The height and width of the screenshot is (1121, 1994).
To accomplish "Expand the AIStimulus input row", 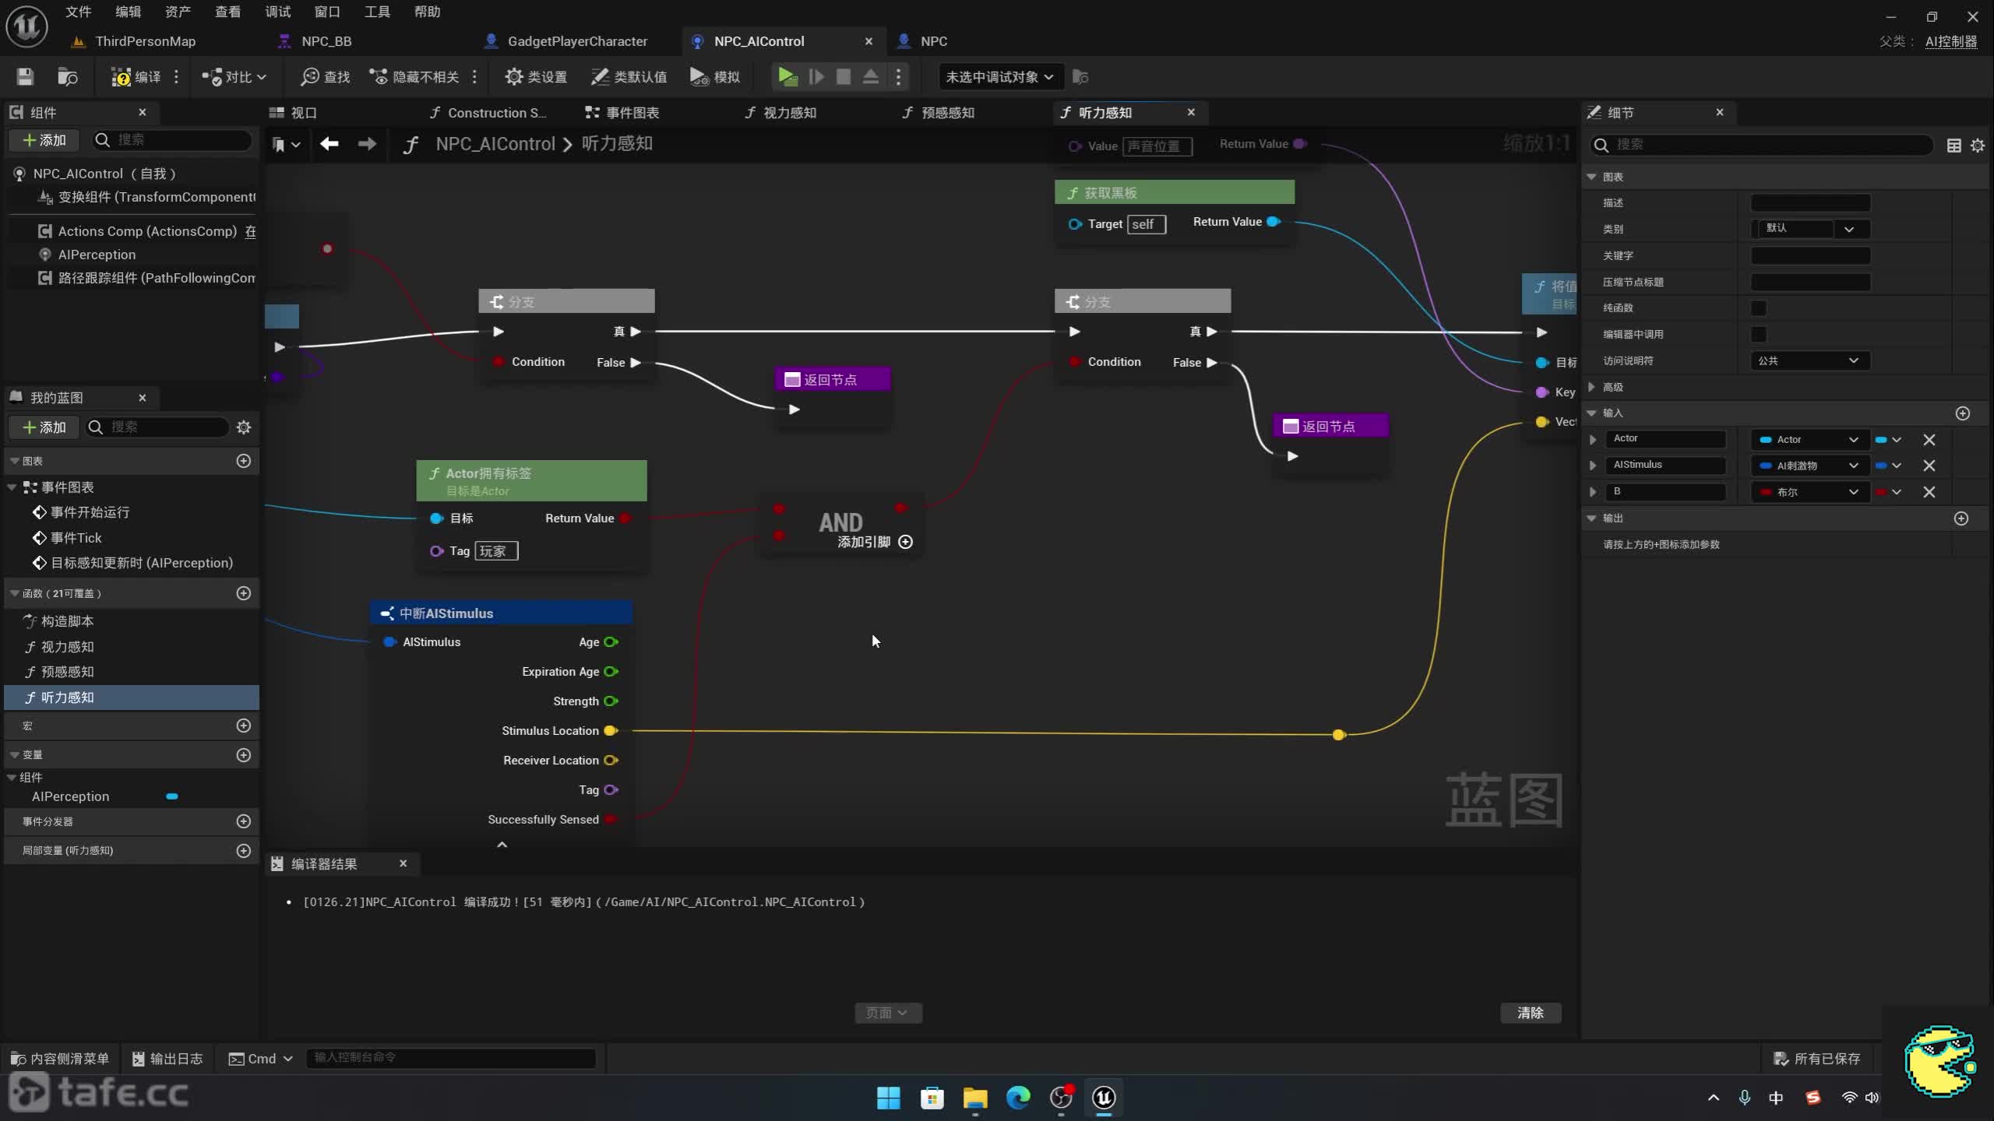I will pyautogui.click(x=1593, y=466).
